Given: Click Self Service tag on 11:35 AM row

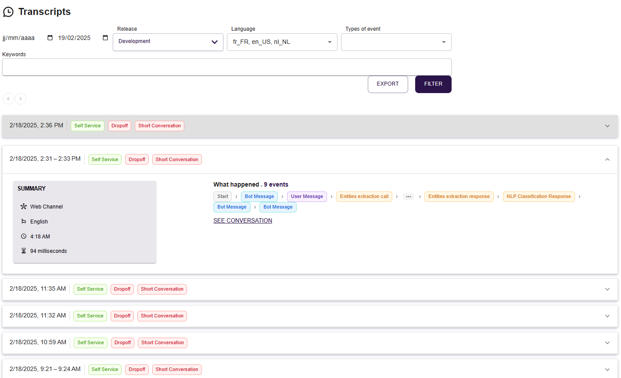Looking at the screenshot, I should click(x=90, y=289).
